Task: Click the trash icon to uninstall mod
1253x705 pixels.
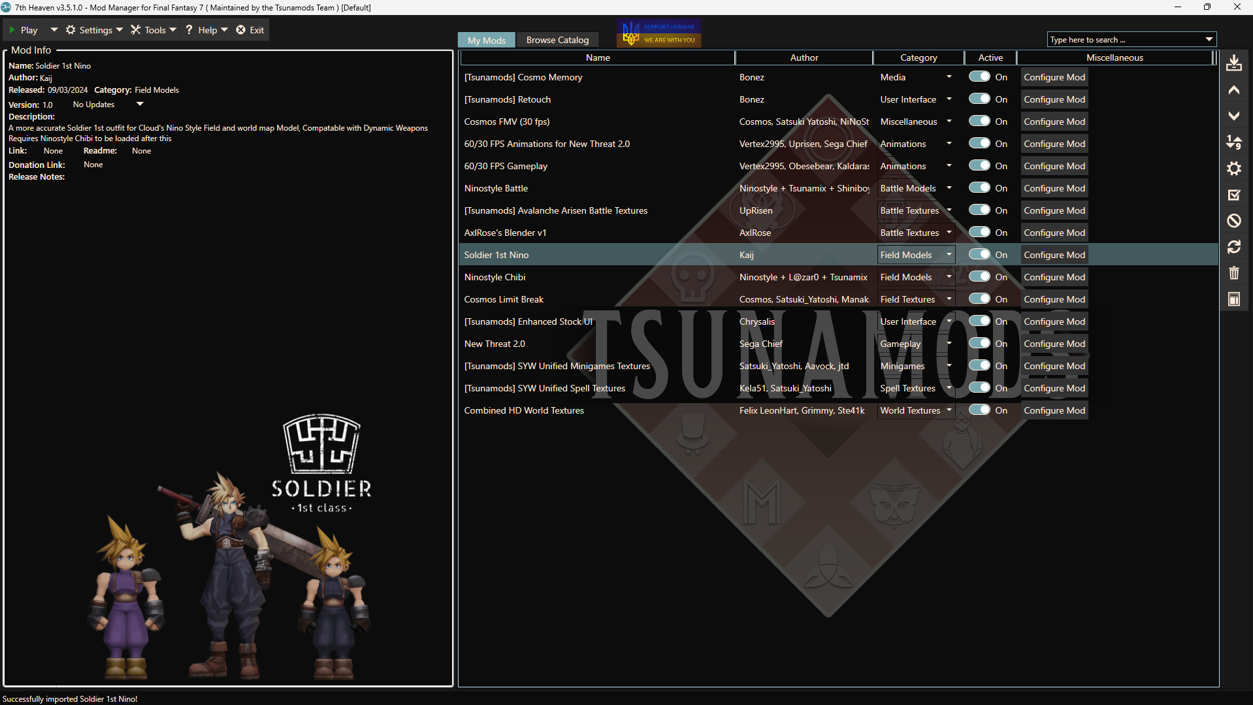Action: (1233, 273)
